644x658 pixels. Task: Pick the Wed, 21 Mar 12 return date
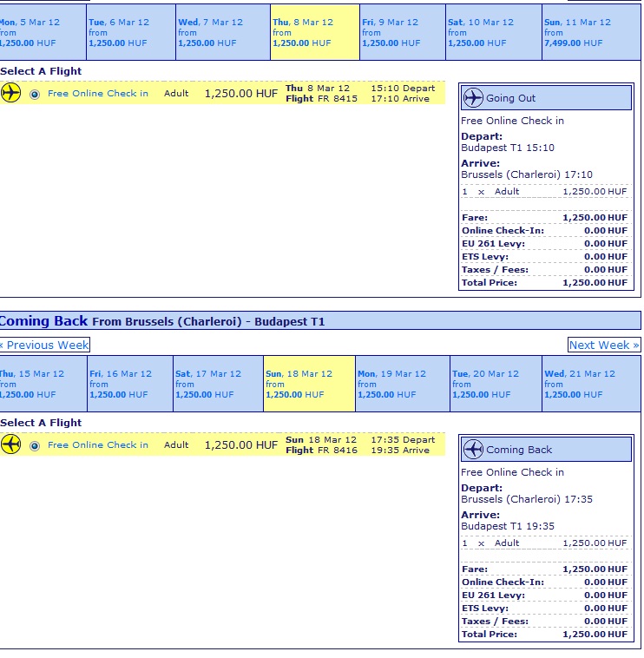[x=592, y=384]
